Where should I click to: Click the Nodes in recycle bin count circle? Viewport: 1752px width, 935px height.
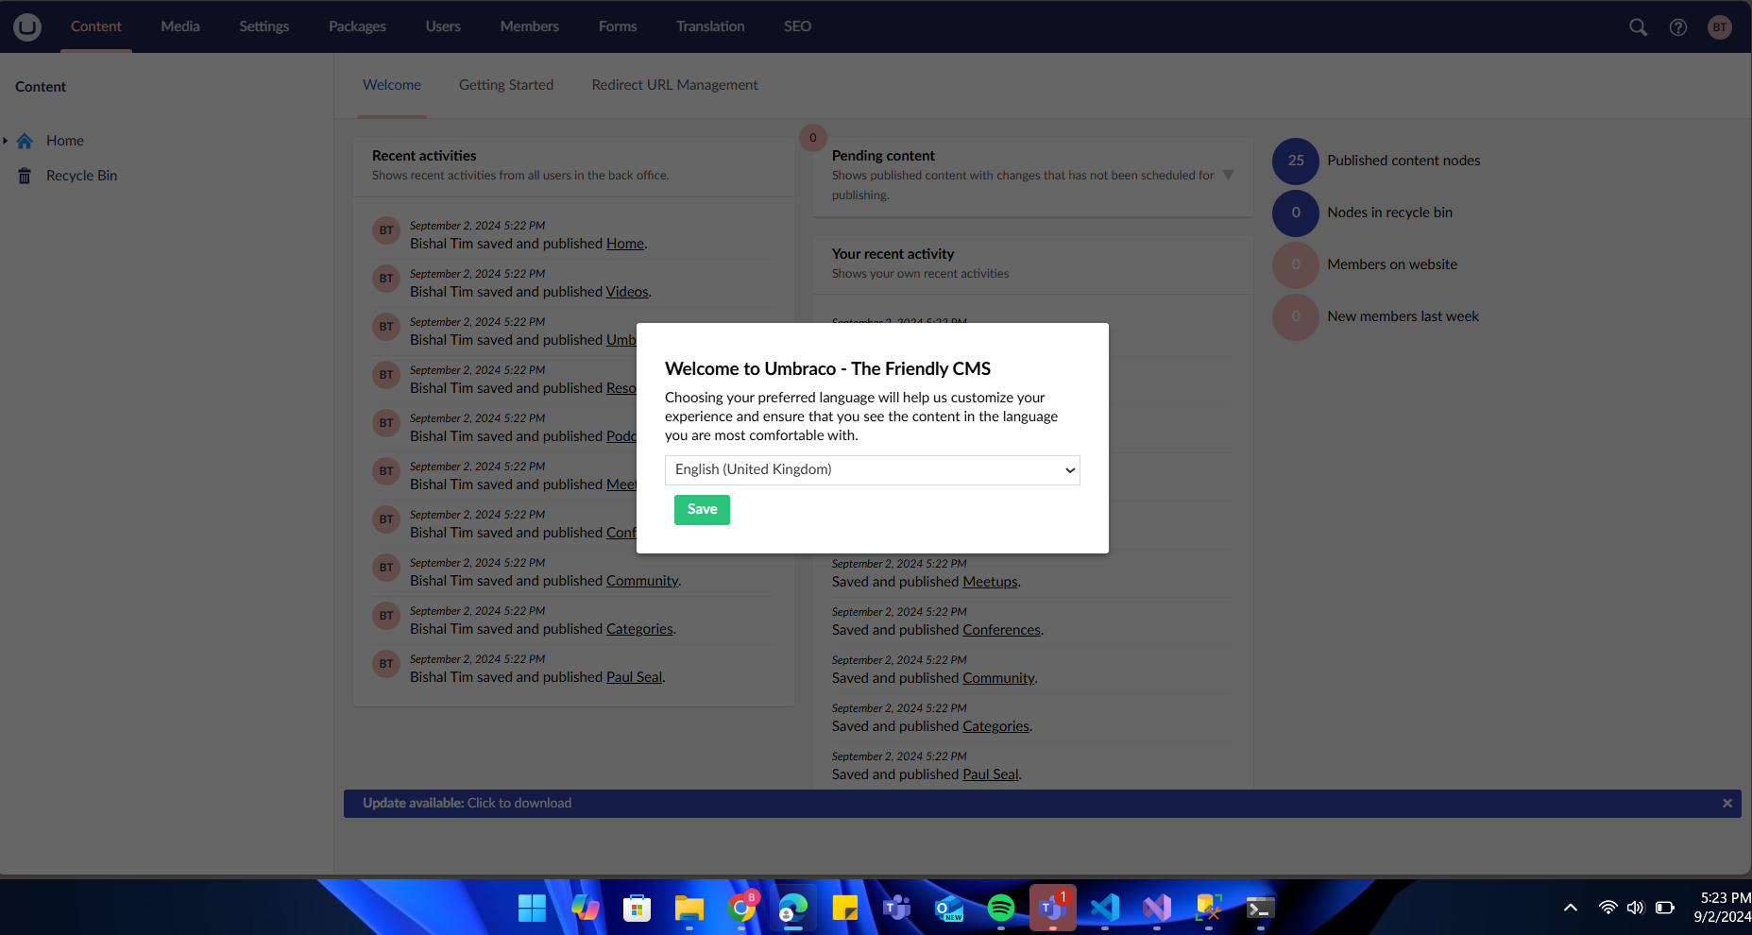tap(1296, 212)
